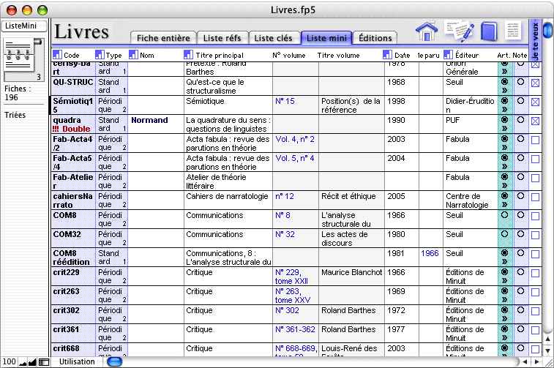Sort by the Titre principal column icon
Screen dimensions: 554x368
pos(188,55)
